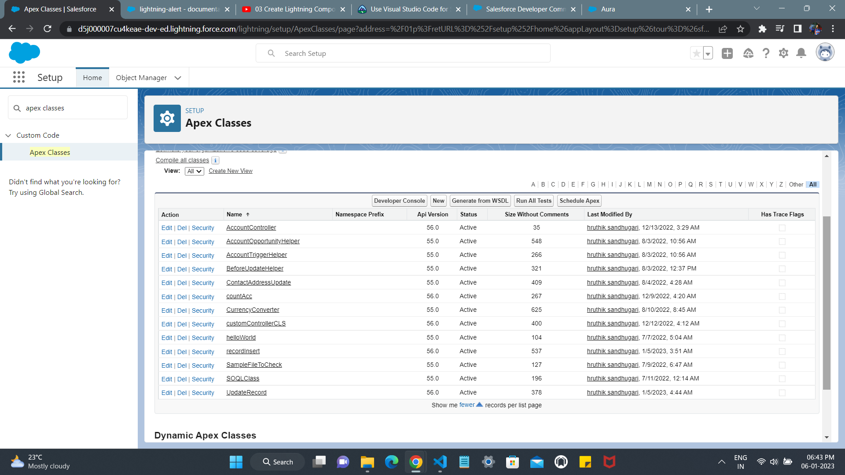845x475 pixels.
Task: Open the Setup gear menu
Action: point(783,54)
